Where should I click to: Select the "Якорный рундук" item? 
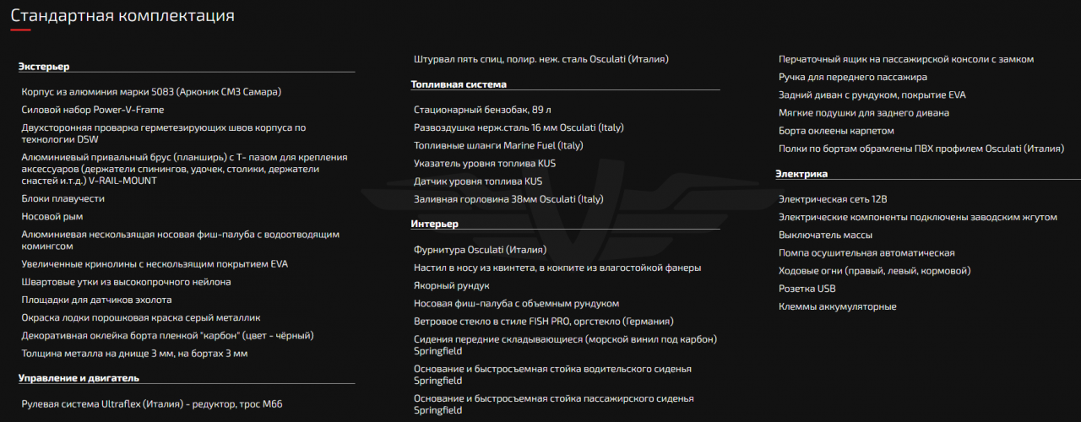452,285
